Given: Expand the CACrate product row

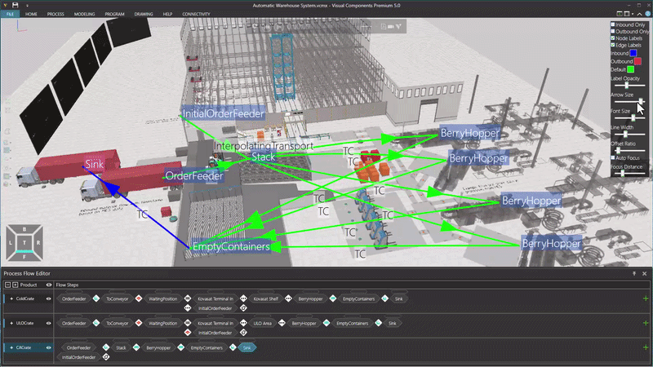Looking at the screenshot, I should coord(11,347).
